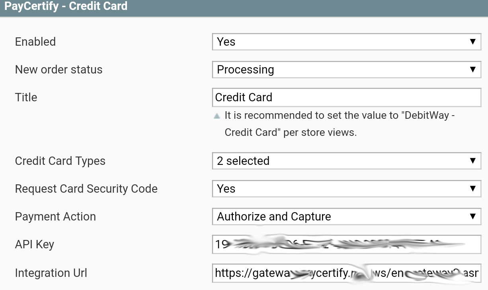The image size is (488, 290).
Task: Click the Enabled field label
Action: pyautogui.click(x=35, y=42)
